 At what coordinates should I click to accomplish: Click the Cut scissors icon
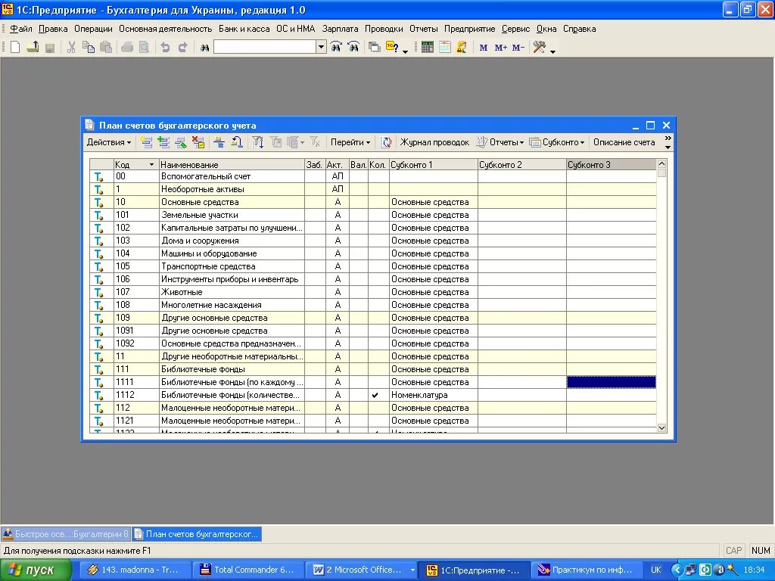[71, 48]
